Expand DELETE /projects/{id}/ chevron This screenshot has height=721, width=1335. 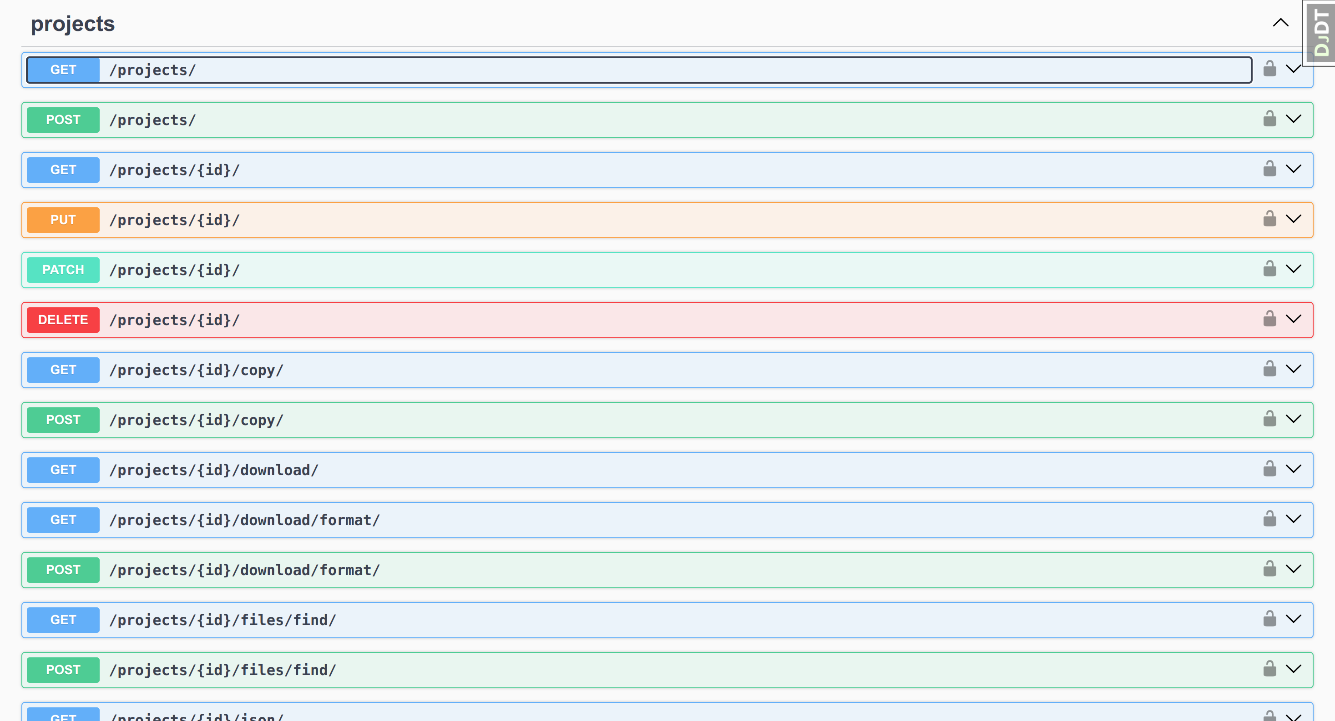(1294, 319)
